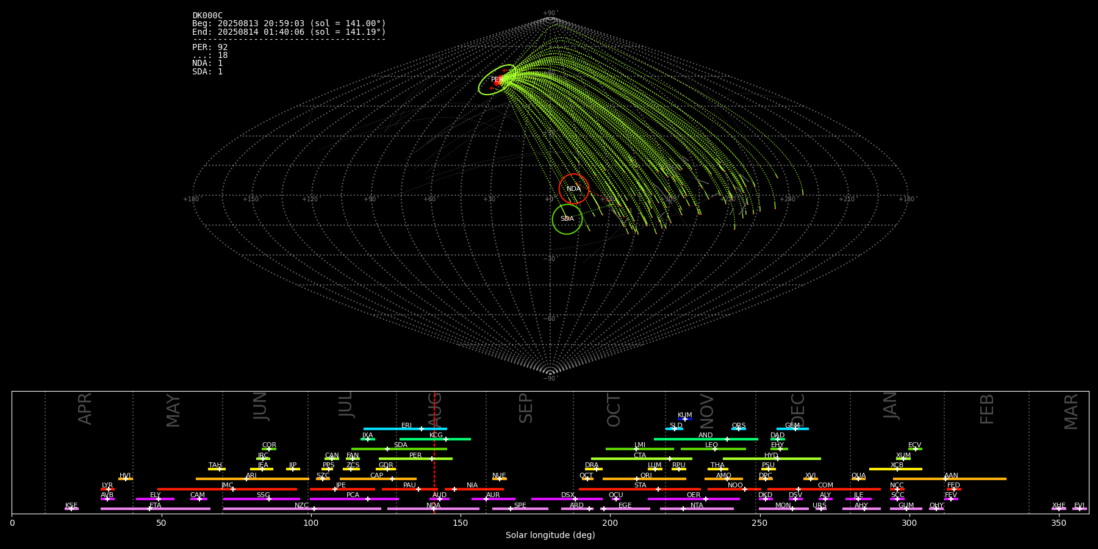Screen dimensions: 1098x549
Task: Click the CAP shower label in timeline
Action: click(x=376, y=476)
